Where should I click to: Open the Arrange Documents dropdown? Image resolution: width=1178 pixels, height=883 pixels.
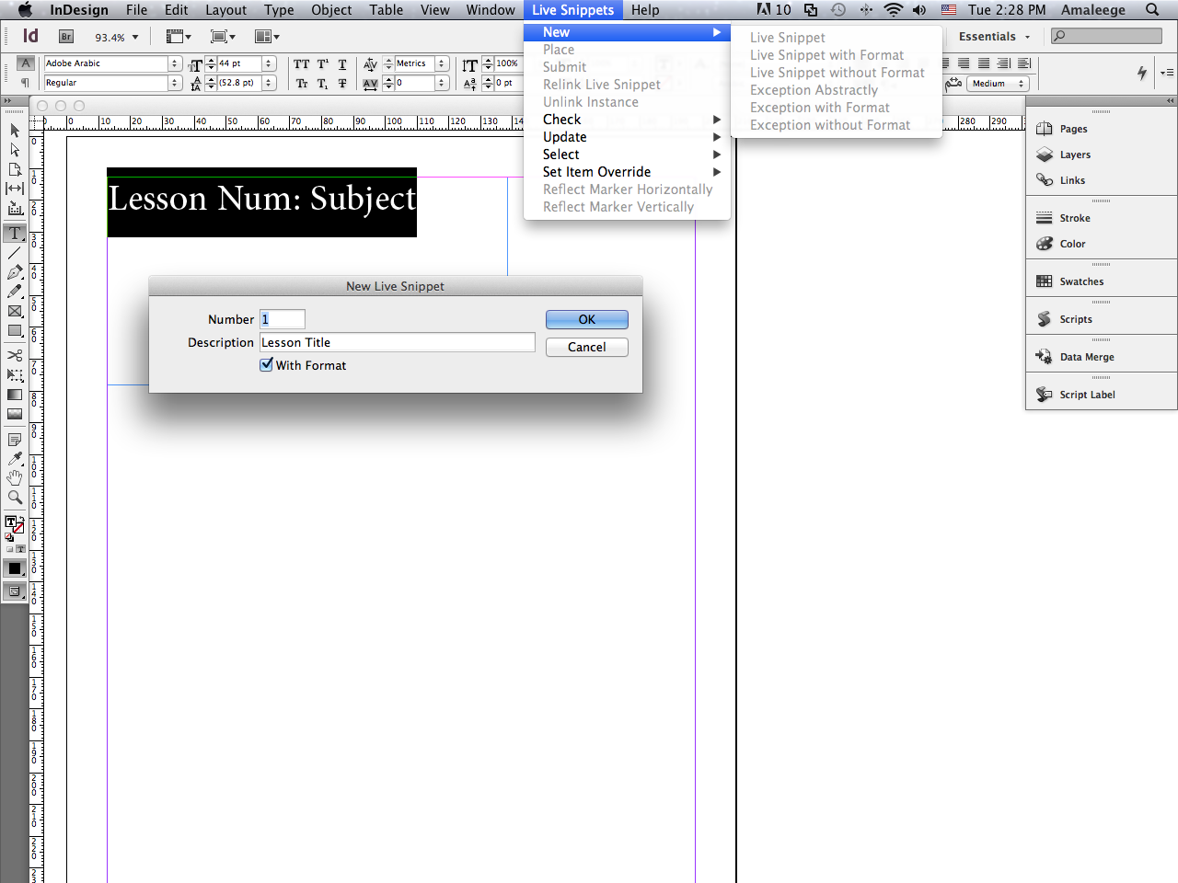coord(266,37)
